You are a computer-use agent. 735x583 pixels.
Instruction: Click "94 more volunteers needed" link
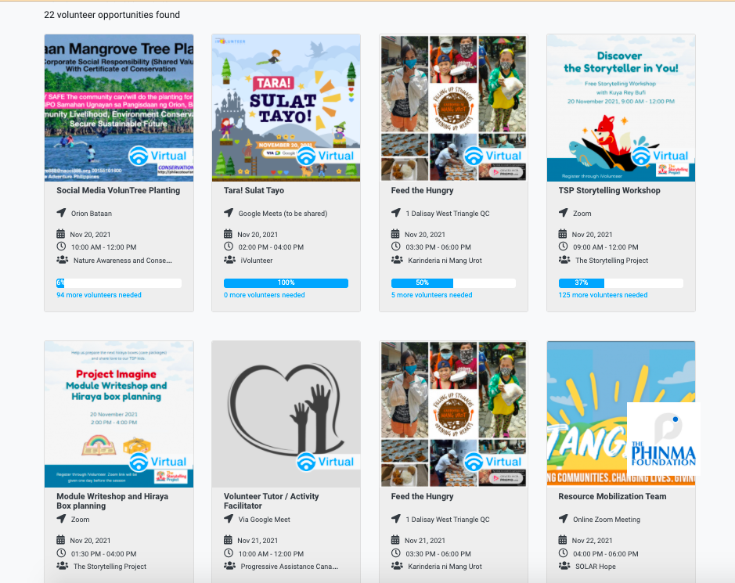pyautogui.click(x=99, y=295)
